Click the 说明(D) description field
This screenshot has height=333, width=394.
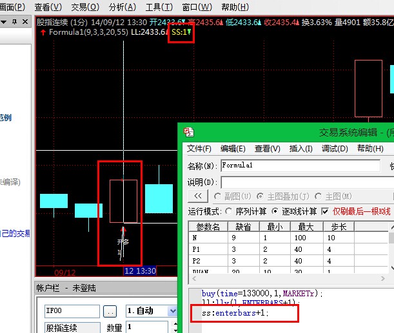click(x=308, y=182)
